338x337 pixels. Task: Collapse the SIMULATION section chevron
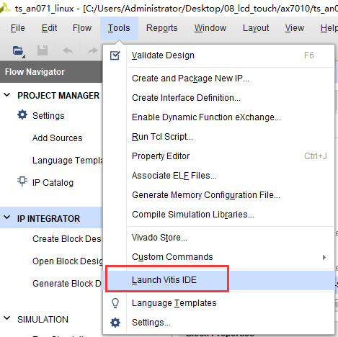tap(7, 318)
